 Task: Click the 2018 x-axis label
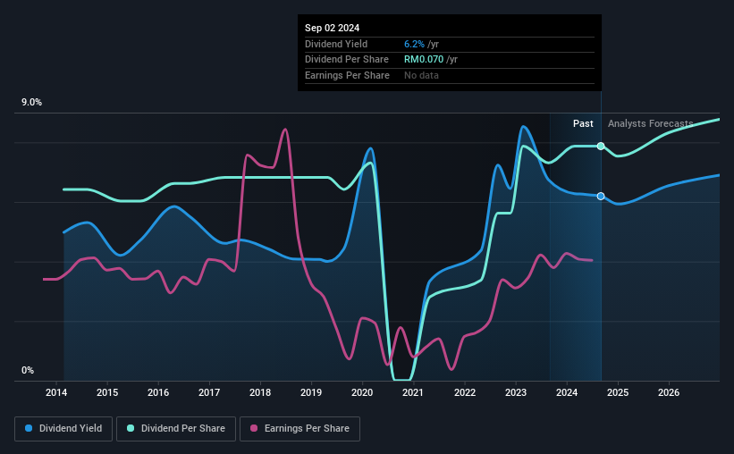pyautogui.click(x=260, y=392)
